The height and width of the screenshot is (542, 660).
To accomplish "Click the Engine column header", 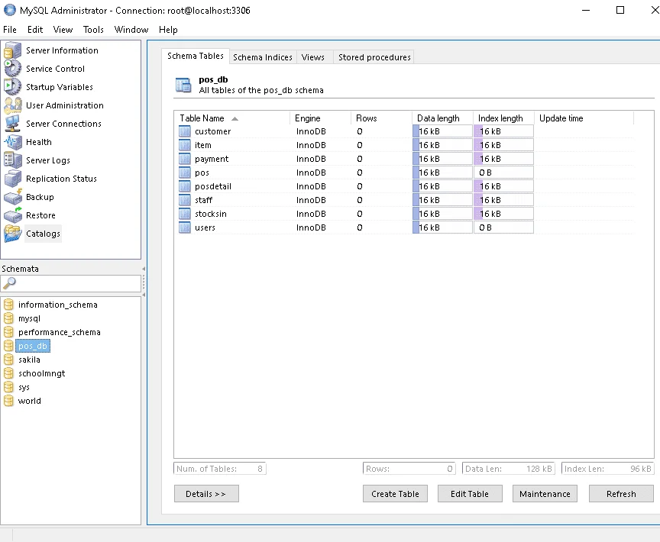I will [320, 118].
